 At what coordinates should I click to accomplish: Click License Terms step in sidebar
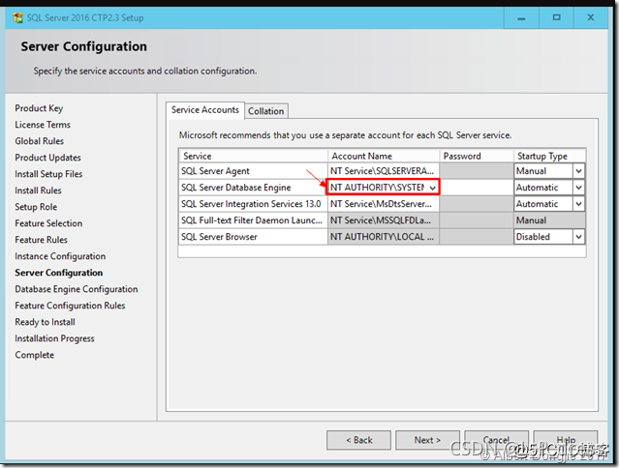coord(43,125)
